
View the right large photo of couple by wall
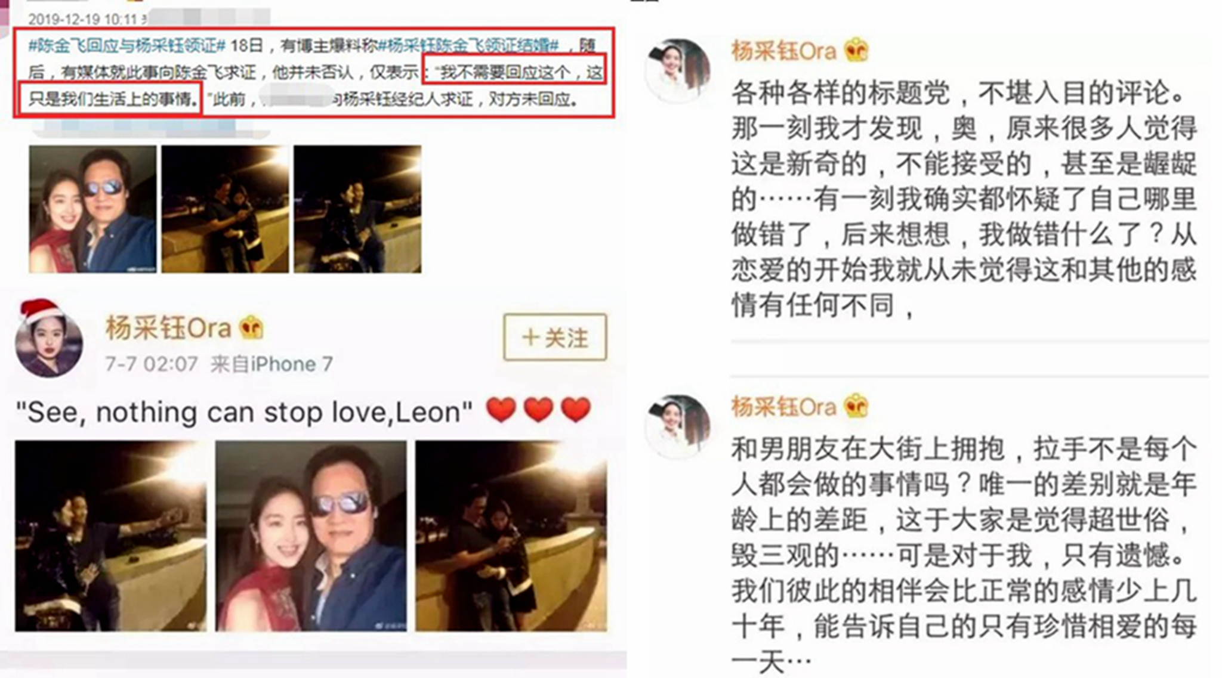[511, 536]
